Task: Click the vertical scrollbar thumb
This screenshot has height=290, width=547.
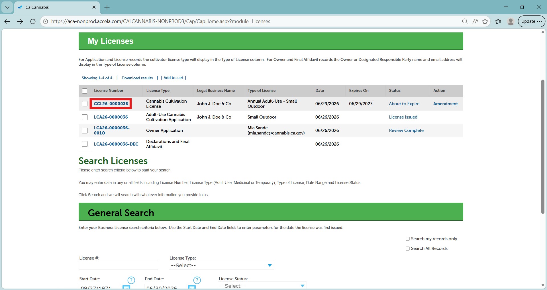Action: 543,146
